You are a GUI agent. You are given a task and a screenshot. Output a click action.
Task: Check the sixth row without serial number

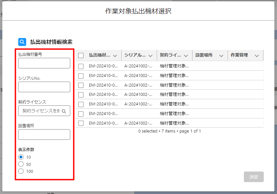(x=81, y=114)
